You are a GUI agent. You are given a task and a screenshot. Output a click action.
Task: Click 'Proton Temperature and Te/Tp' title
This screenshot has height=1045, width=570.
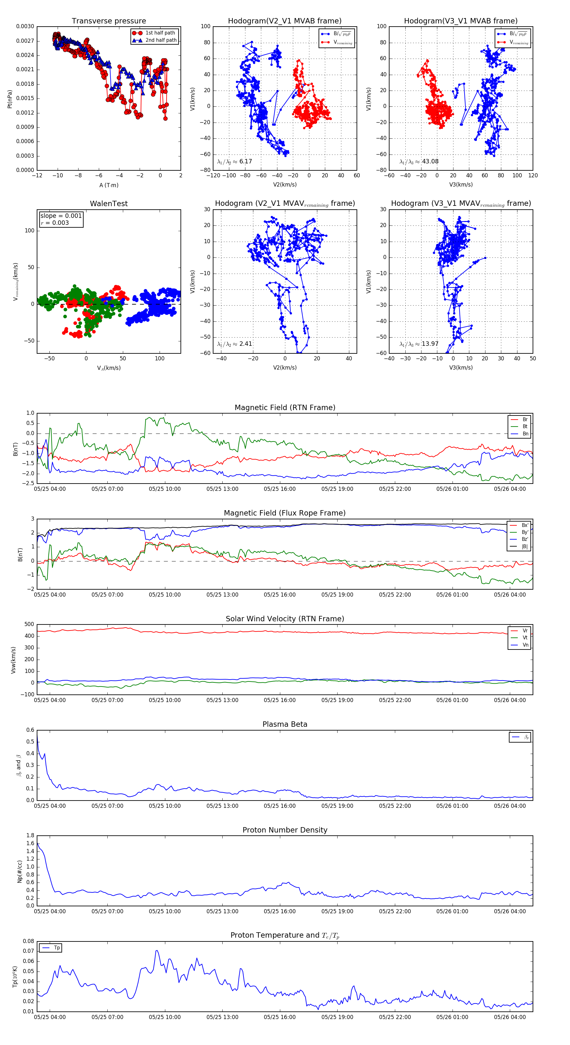pyautogui.click(x=285, y=935)
